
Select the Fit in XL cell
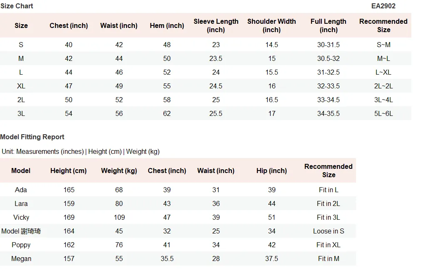click(x=328, y=245)
